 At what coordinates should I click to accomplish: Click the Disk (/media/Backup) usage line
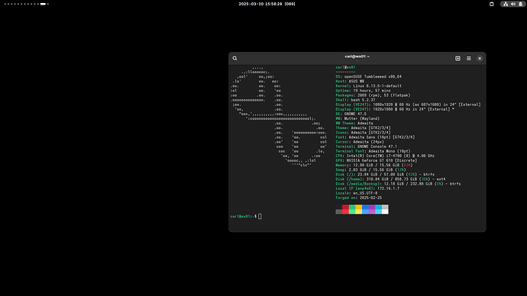[x=398, y=184]
